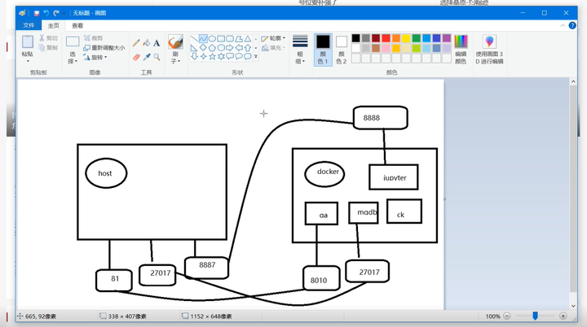Click the vertical scrollbar up arrow

pos(573,81)
